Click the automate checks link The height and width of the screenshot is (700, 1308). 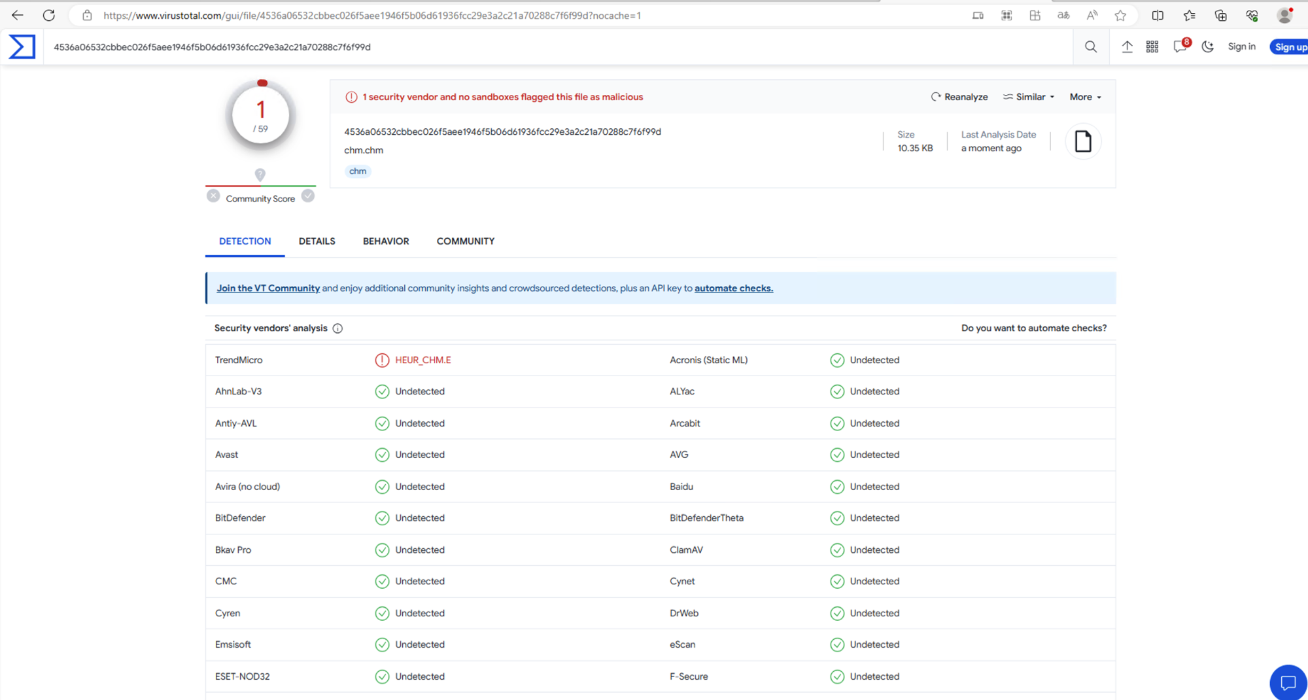click(x=733, y=289)
